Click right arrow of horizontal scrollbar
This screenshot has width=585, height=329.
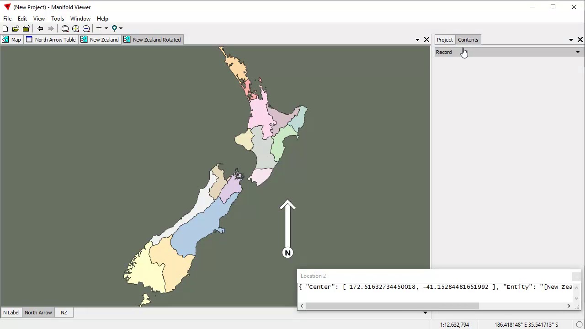coord(569,306)
